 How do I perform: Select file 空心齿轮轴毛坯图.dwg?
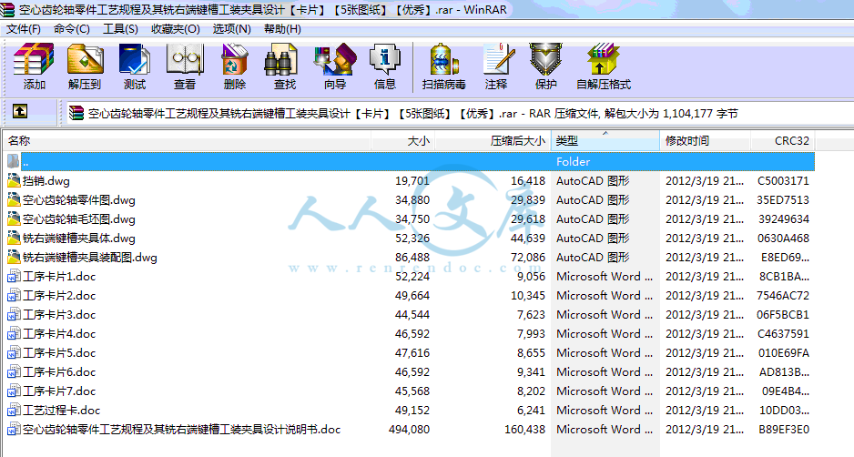tap(79, 219)
